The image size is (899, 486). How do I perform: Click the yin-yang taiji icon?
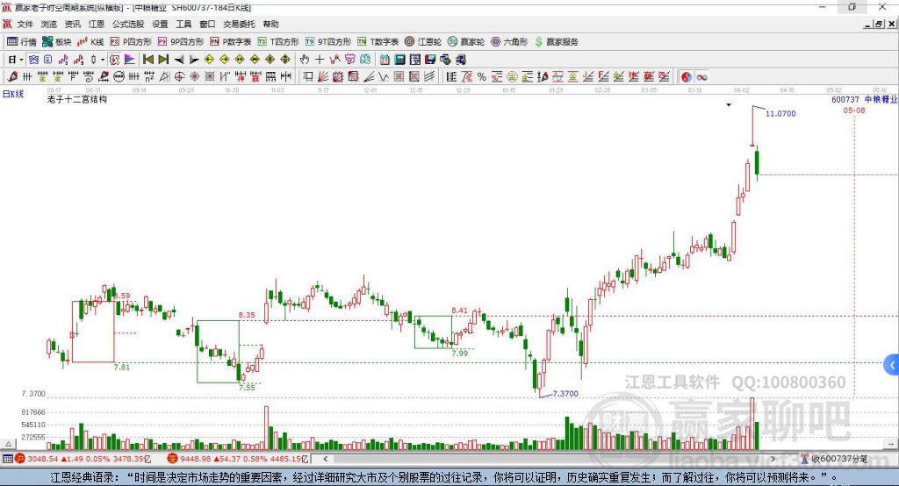687,77
